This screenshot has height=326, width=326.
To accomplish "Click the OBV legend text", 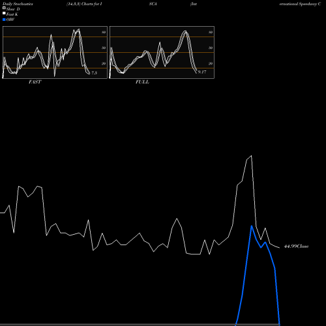I will [x=10, y=20].
